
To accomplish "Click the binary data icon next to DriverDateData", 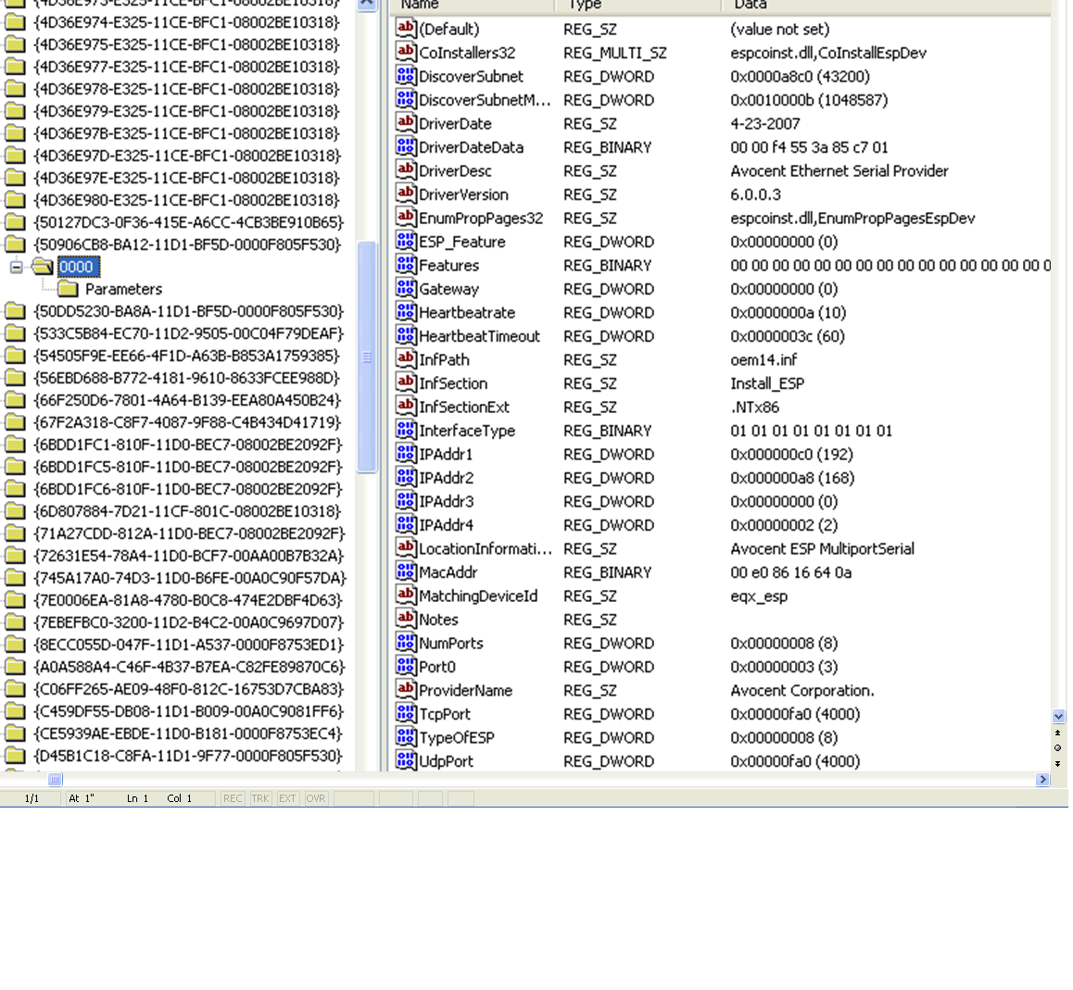I will point(405,147).
